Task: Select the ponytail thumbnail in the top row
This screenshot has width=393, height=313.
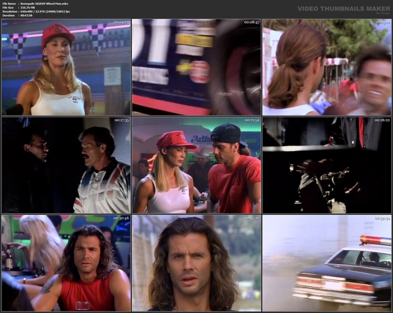Action: [x=327, y=67]
